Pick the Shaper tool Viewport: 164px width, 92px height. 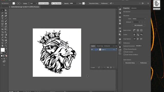coord(2,24)
